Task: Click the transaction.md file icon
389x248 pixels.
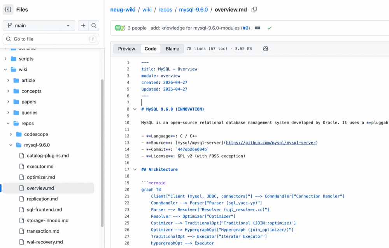Action: pyautogui.click(x=22, y=231)
